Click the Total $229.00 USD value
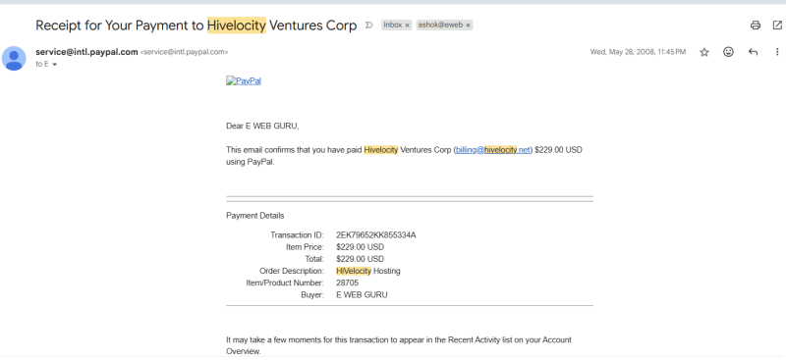The height and width of the screenshot is (360, 786). point(360,259)
